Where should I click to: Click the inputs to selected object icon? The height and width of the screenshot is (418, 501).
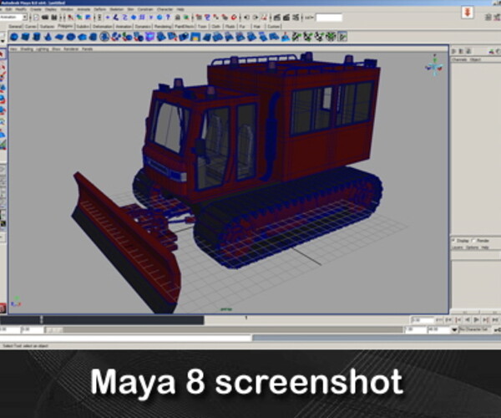[x=247, y=18]
